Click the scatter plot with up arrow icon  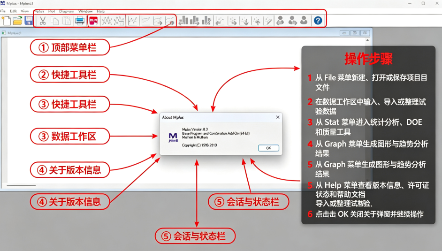[x=256, y=21]
